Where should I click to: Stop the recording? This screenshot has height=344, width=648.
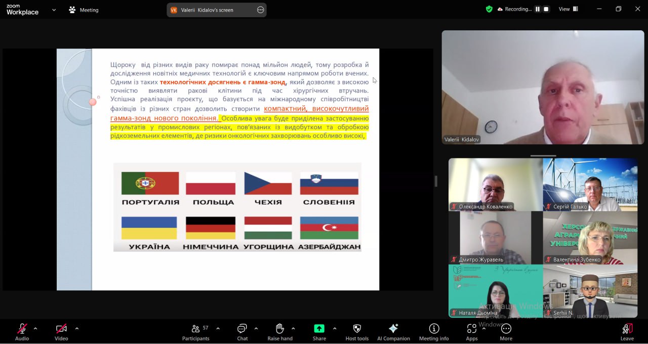tap(546, 9)
